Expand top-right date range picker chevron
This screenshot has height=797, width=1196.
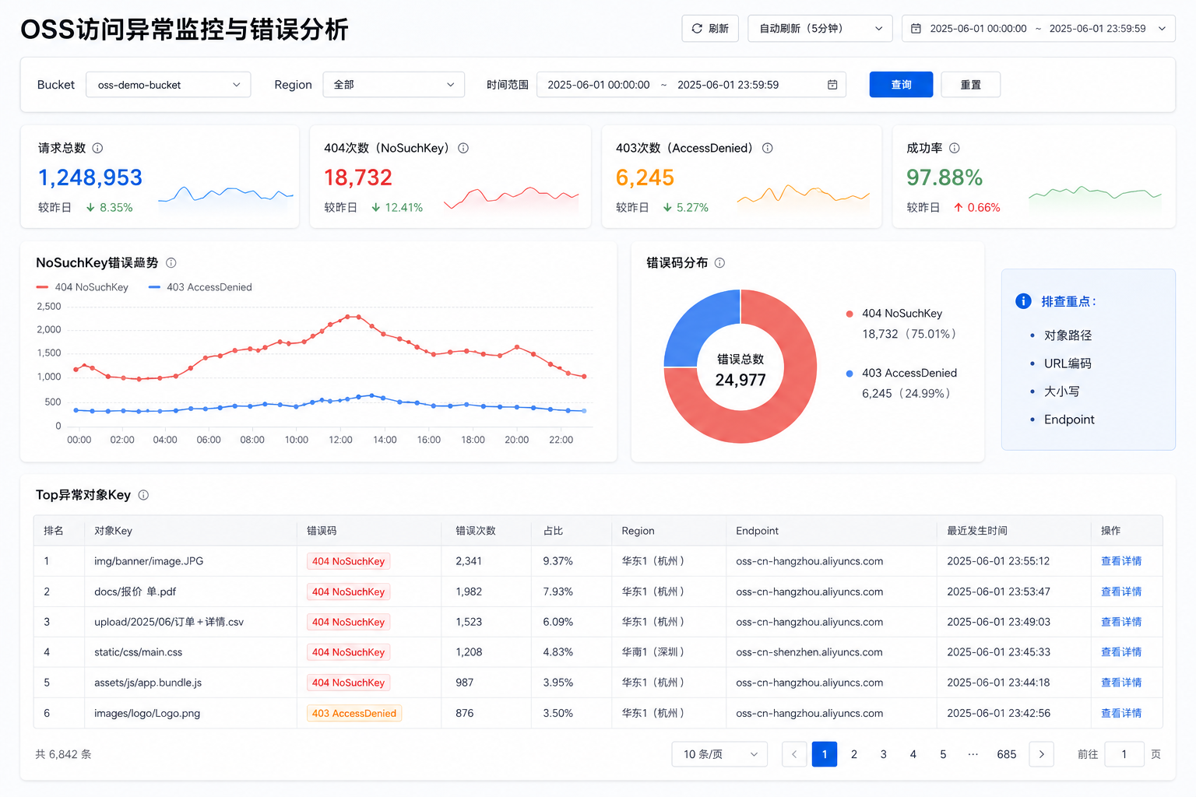coord(1162,28)
